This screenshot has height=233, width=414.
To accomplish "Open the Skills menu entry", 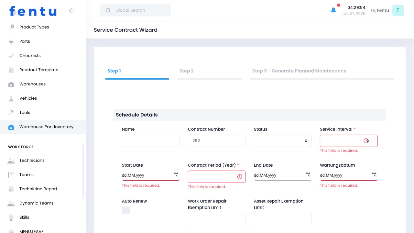I will point(43,217).
